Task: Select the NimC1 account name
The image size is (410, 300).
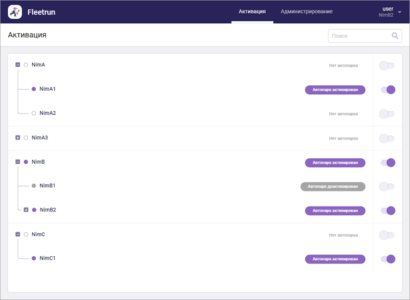Action: [x=47, y=258]
